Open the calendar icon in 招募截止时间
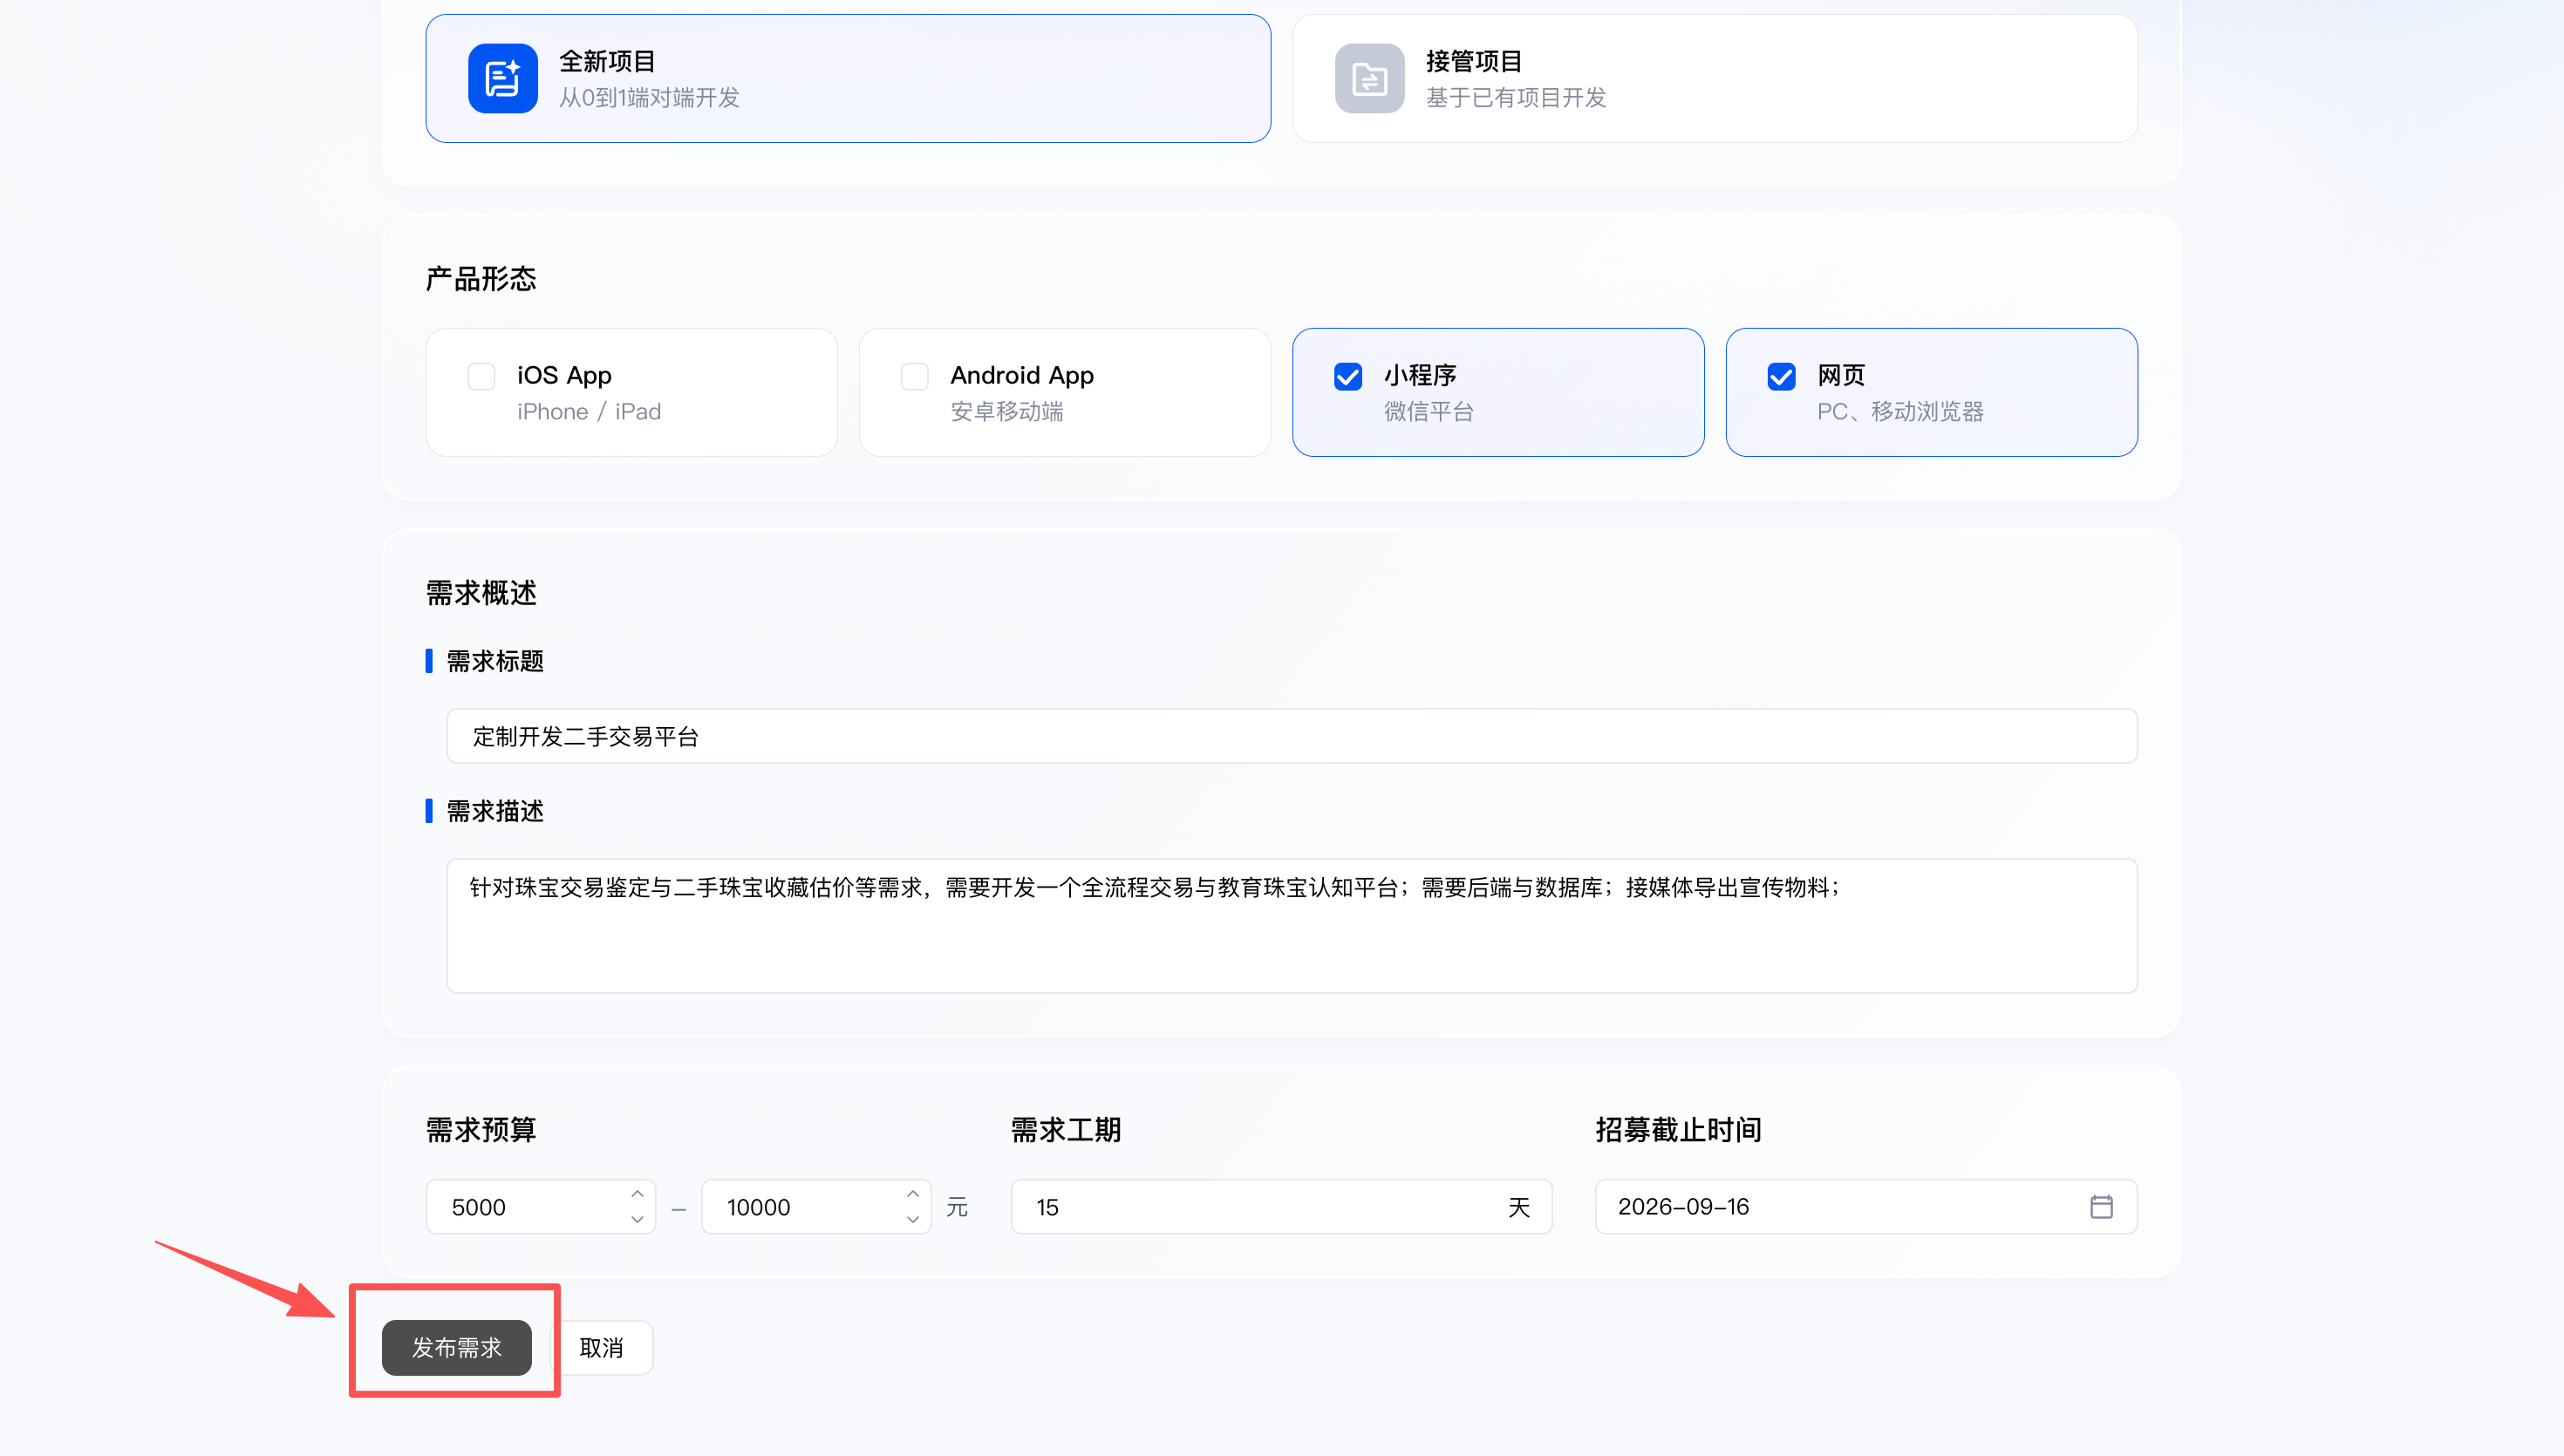The height and width of the screenshot is (1456, 2564). click(x=2101, y=1206)
